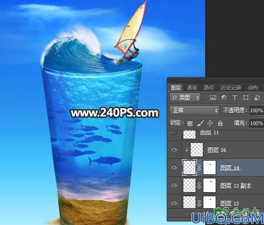The height and width of the screenshot is (225, 264).
Task: Click the layer name 图层 14
Action: tap(230, 168)
